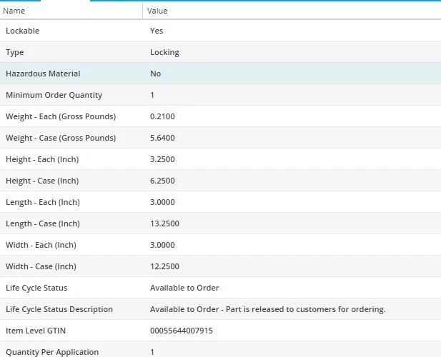Click the Value column header
The height and width of the screenshot is (357, 441).
(x=157, y=11)
